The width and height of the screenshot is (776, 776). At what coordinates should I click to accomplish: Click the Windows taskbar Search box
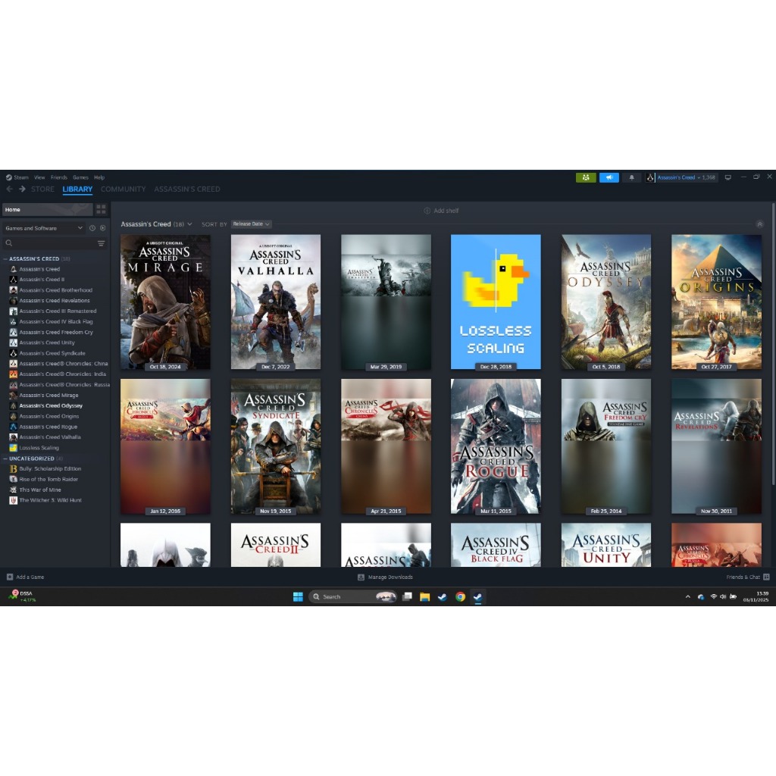tap(353, 597)
